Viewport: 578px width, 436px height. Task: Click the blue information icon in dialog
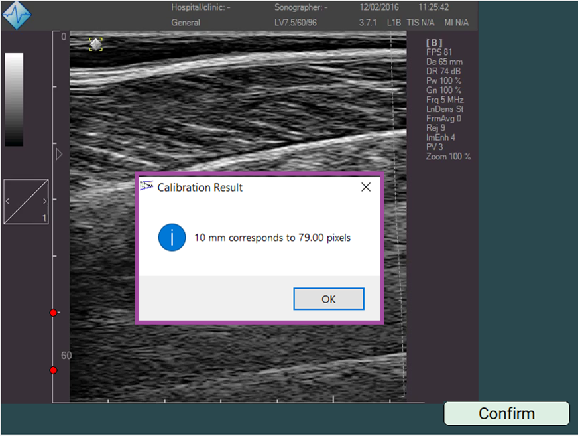172,237
